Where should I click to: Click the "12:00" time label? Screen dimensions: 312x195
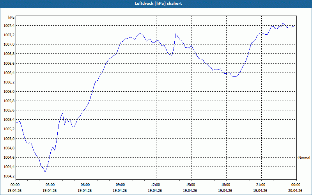point(156,185)
